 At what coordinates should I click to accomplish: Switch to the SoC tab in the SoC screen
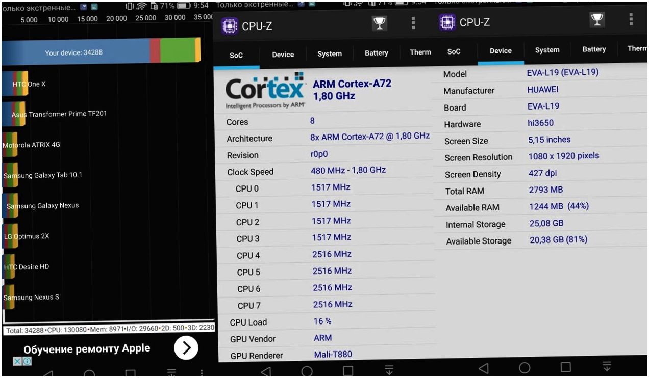(x=236, y=56)
